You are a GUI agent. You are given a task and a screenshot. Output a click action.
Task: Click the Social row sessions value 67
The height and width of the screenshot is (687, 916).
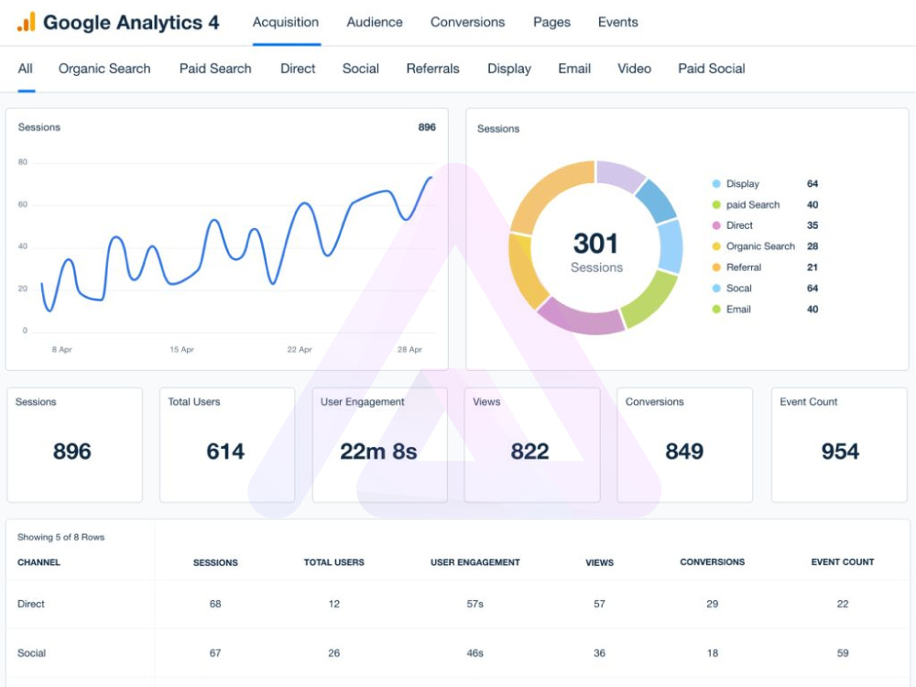(x=215, y=653)
